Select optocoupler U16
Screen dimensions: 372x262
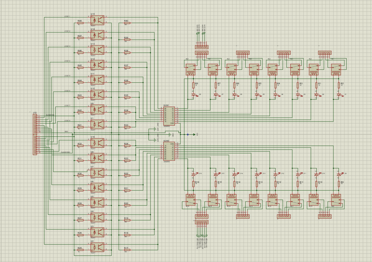(97, 142)
